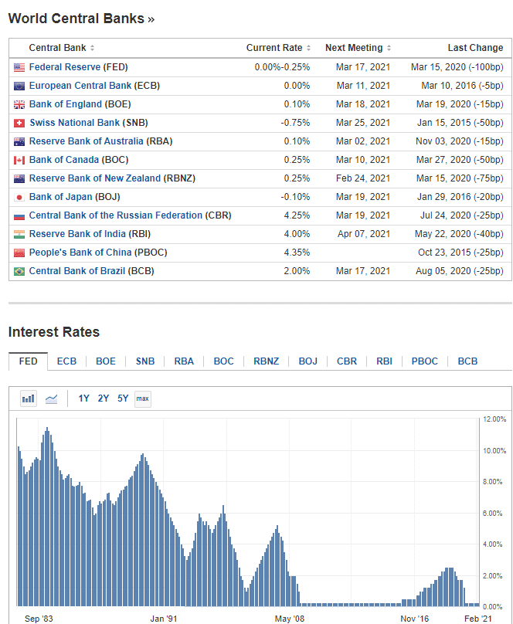Click the -0.75% rate cell

(x=295, y=123)
